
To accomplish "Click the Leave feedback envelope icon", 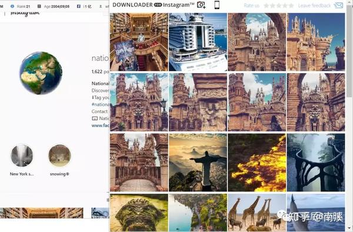I will pos(338,5).
